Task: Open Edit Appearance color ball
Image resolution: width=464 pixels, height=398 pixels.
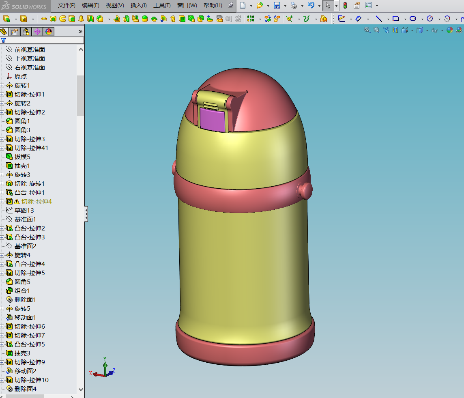Action: (450, 30)
